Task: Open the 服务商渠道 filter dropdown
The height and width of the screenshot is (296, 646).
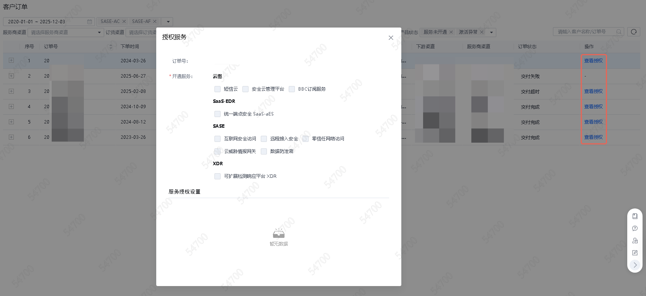Action: pos(66,33)
